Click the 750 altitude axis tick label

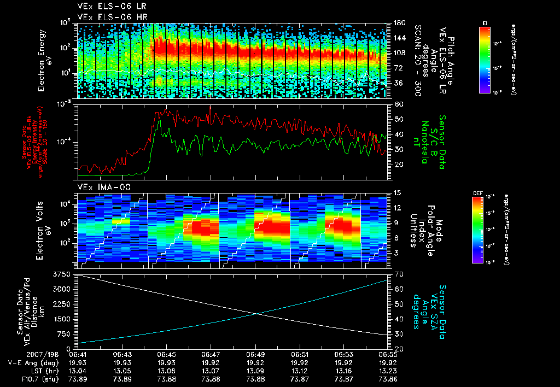[65, 334]
